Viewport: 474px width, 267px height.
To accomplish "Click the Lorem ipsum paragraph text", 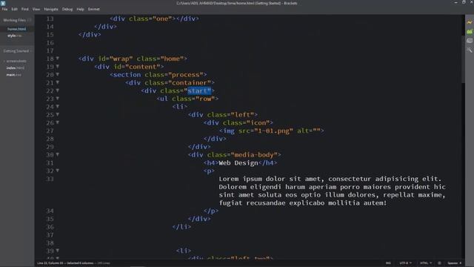I will 332,191.
